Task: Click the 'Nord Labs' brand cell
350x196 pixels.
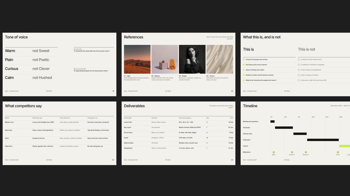Action: click(x=9, y=130)
